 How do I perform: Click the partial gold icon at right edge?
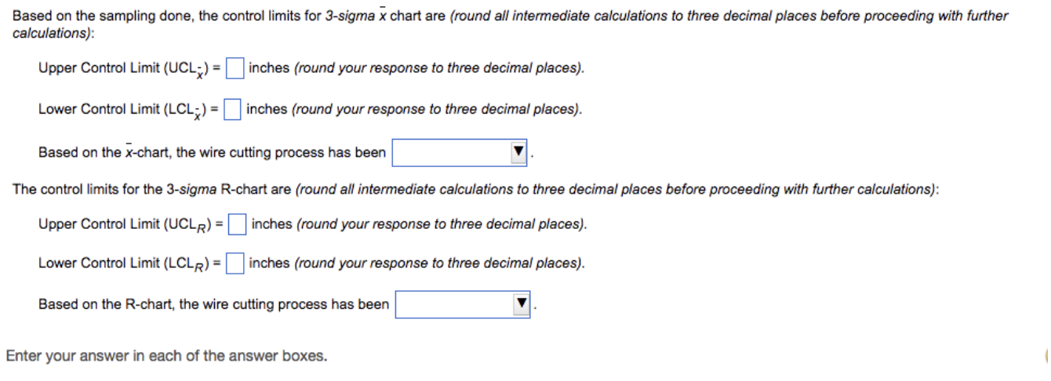1048,356
